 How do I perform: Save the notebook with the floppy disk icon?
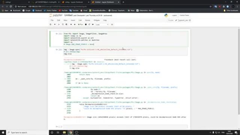[51, 24]
